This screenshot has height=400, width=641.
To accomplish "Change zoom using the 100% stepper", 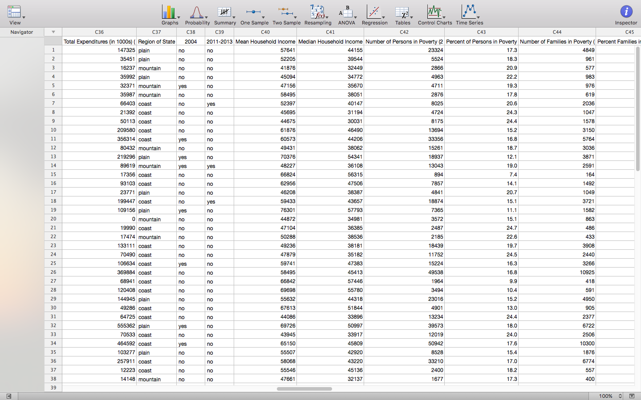I will coord(620,396).
